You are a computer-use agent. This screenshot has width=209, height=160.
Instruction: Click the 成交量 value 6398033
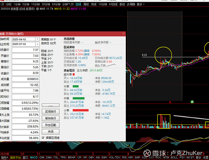[x=26, y=79]
